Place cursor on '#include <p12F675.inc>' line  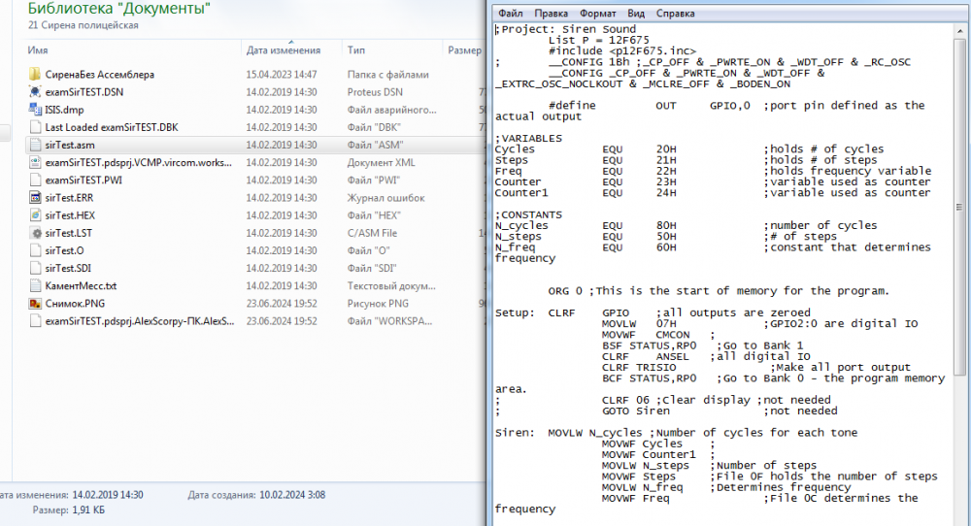[621, 50]
